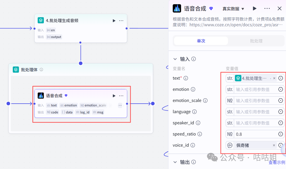Click the waveform icon in the voice_id field

(x=230, y=145)
